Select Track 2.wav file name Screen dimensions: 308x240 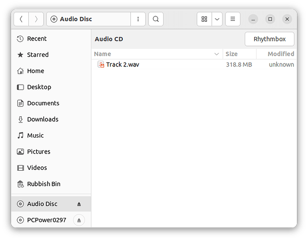point(123,64)
